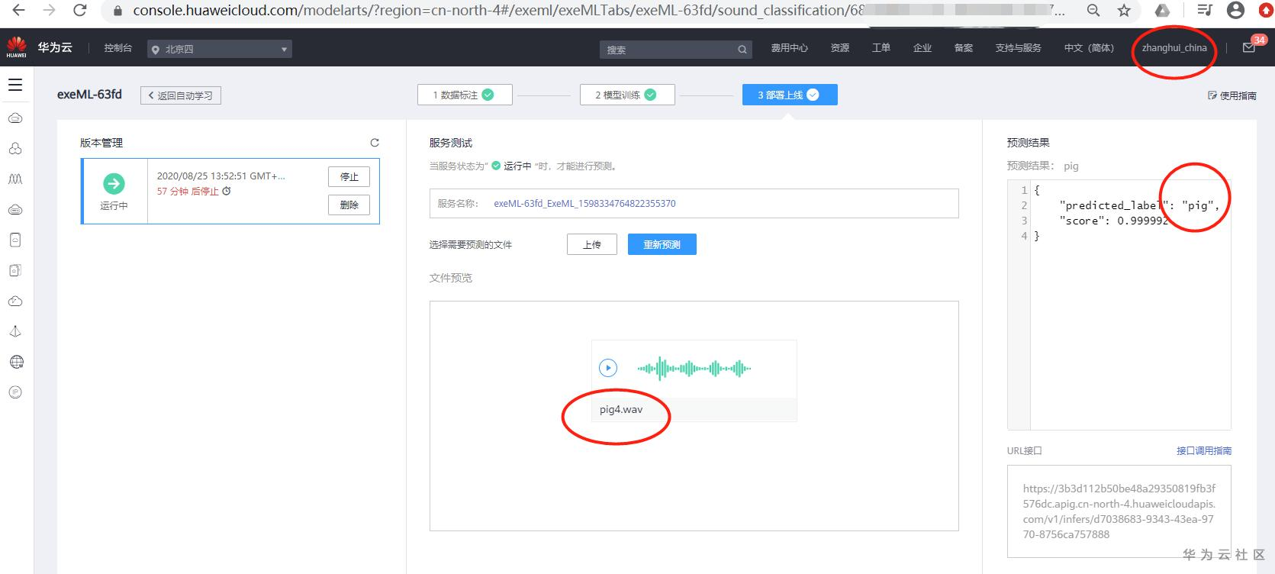Click the 停止 button
This screenshot has width=1275, height=574.
pyautogui.click(x=349, y=177)
